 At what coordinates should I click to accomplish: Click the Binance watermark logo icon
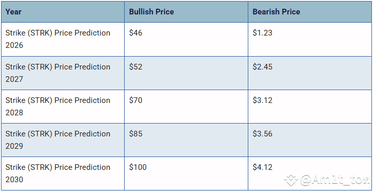tap(291, 180)
